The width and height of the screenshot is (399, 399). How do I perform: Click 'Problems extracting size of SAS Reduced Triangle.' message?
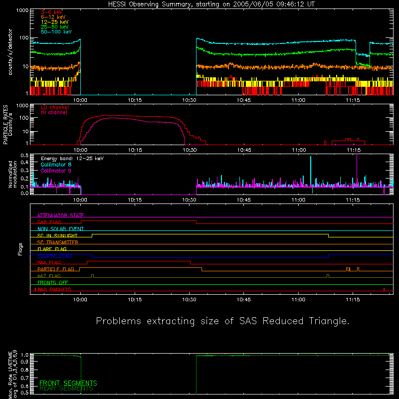click(222, 321)
